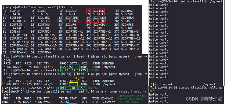Select the "15) SIGTERM" signal entry
Screen dimensions: 227x104
tap(124, 18)
